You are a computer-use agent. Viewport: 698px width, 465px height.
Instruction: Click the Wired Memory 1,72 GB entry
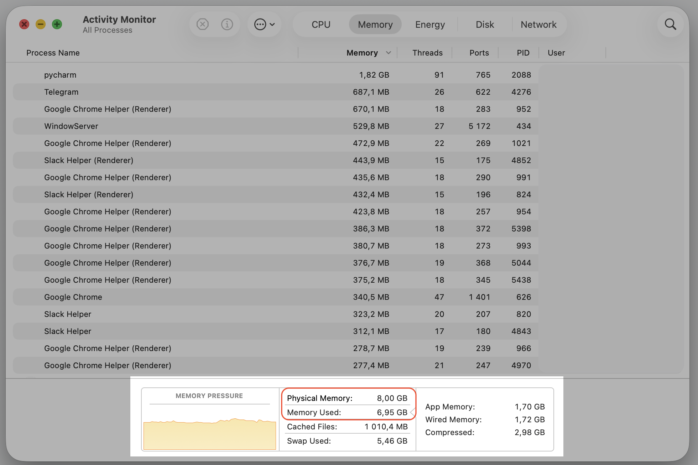click(485, 419)
